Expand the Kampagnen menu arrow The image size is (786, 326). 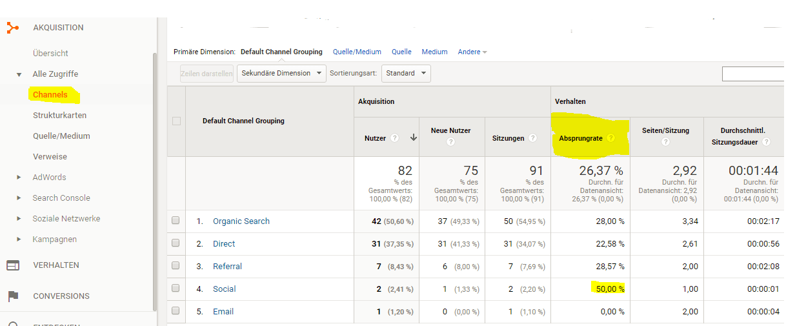[19, 239]
